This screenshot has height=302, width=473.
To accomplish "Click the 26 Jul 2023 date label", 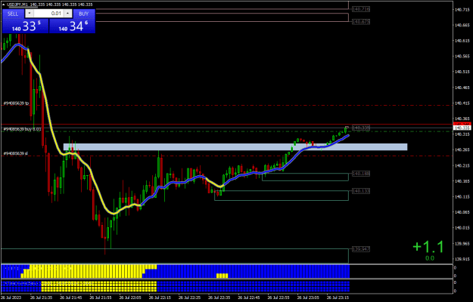I will click(x=9, y=297).
